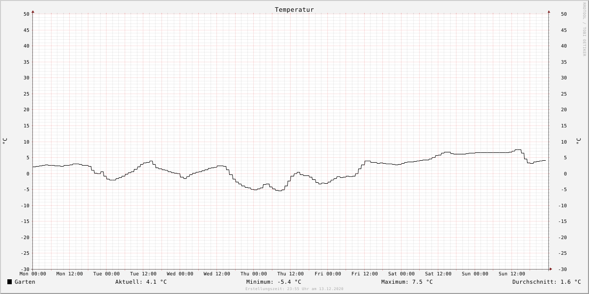Click the black Garten legend color box
Screen dimensions: 589x294
point(9,282)
